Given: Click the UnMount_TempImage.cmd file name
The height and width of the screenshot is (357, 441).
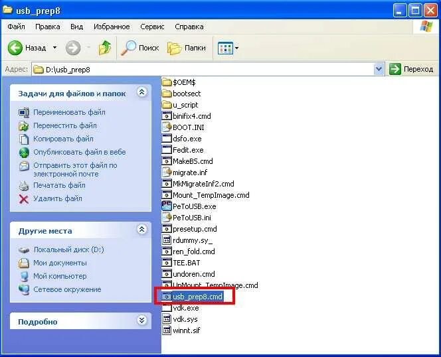Looking at the screenshot, I should 215,285.
